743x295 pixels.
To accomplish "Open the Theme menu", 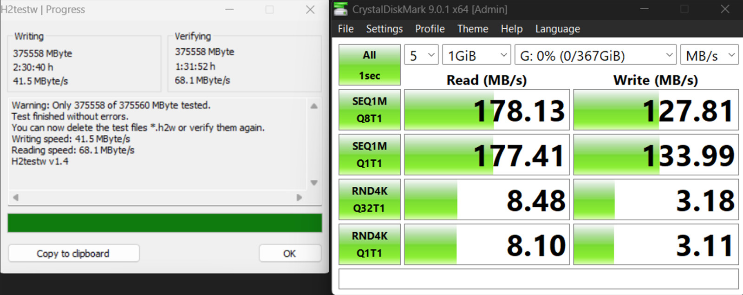I will pyautogui.click(x=473, y=29).
